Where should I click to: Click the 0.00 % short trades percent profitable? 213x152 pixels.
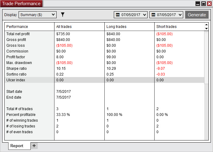coord(162,115)
